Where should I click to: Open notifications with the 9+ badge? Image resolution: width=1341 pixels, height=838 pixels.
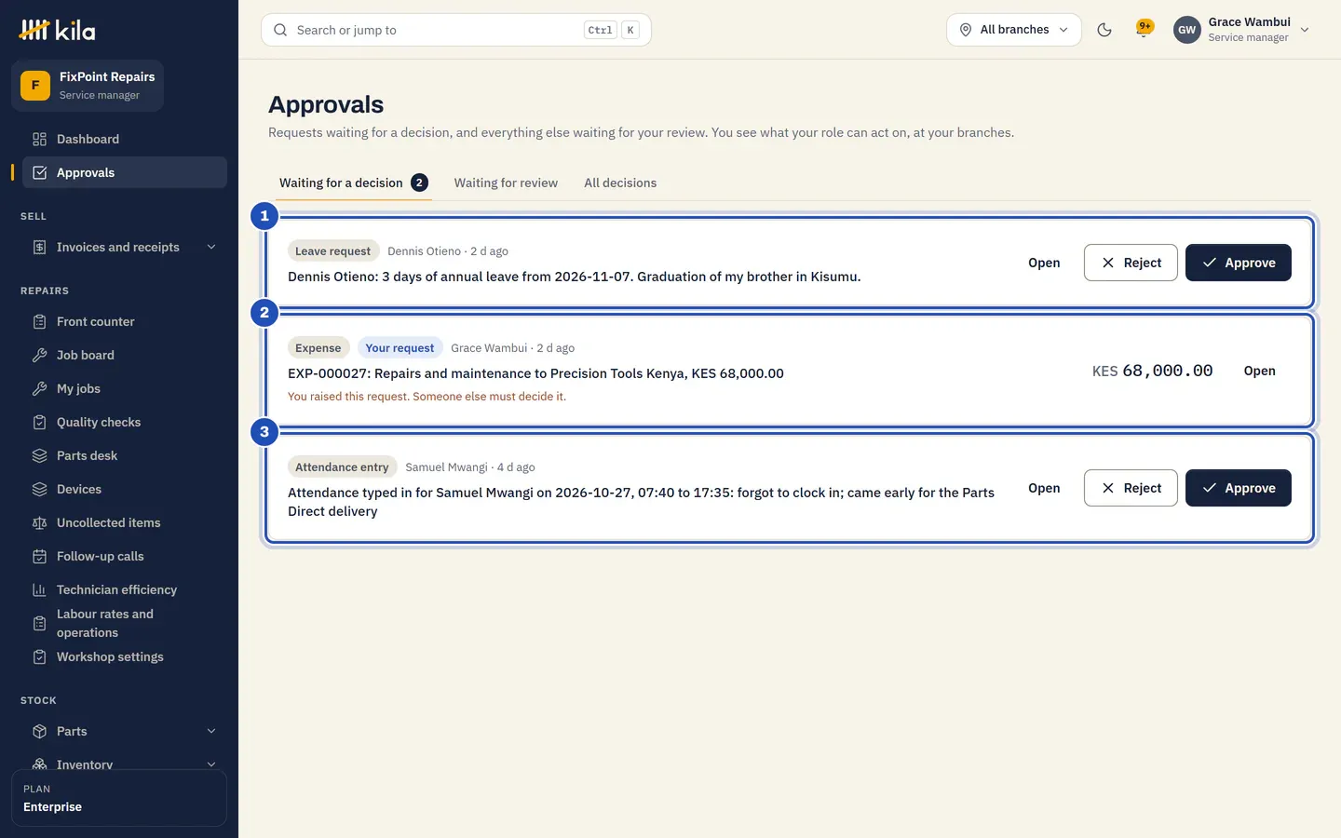coord(1145,29)
